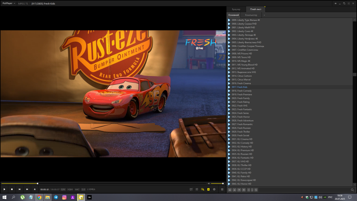Click play icon beside 0938. KLI Thriller HD

click(229, 165)
